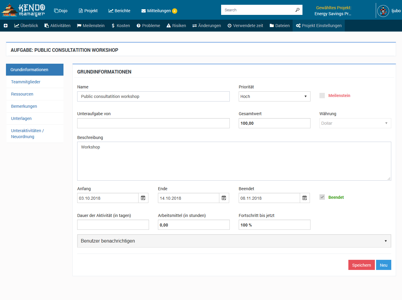Click the Unteraufgabe von field
This screenshot has width=402, height=300.
coord(153,123)
